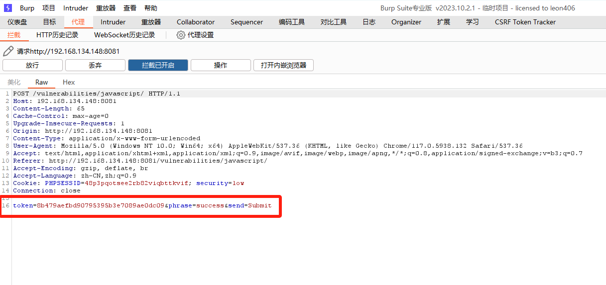
Task: Open the CSRF Token Tracker tab
Action: pyautogui.click(x=525, y=22)
